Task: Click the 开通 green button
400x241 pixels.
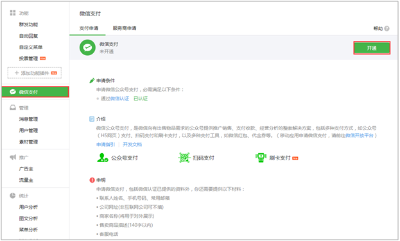Action: pos(372,48)
